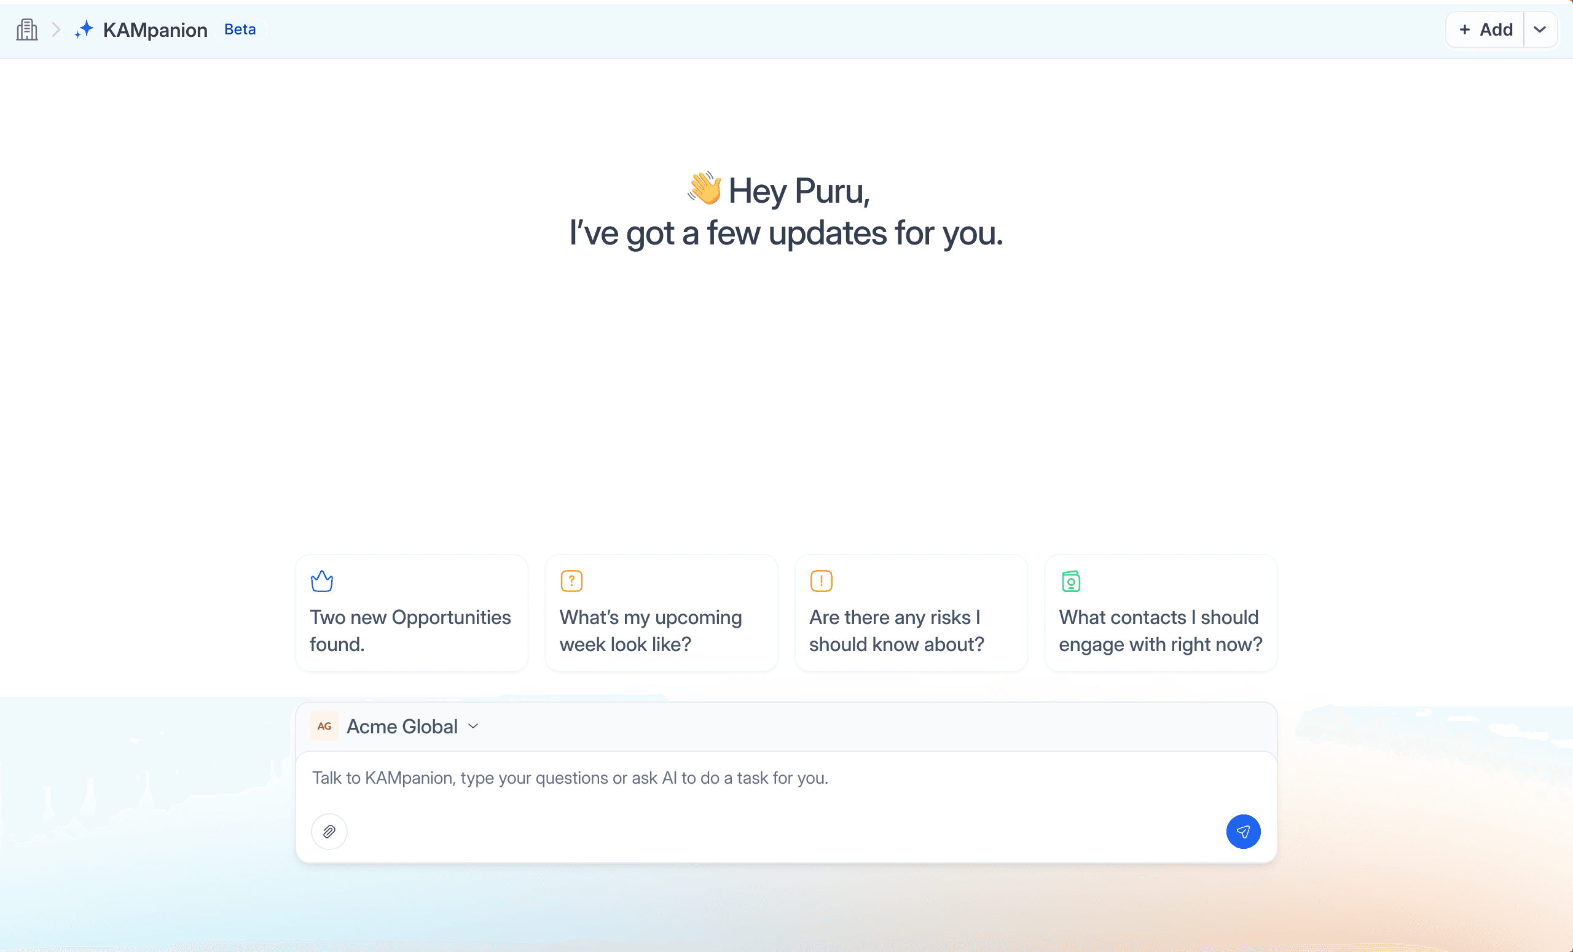Image resolution: width=1573 pixels, height=952 pixels.
Task: Click the contact book icon on contacts card
Action: pos(1070,580)
